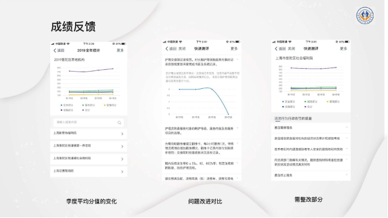Expand the 擅自终止服务 row

coord(311,176)
